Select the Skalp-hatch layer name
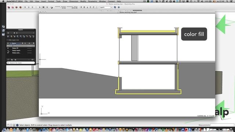Screen dimensions: 235x132 tap(16, 51)
